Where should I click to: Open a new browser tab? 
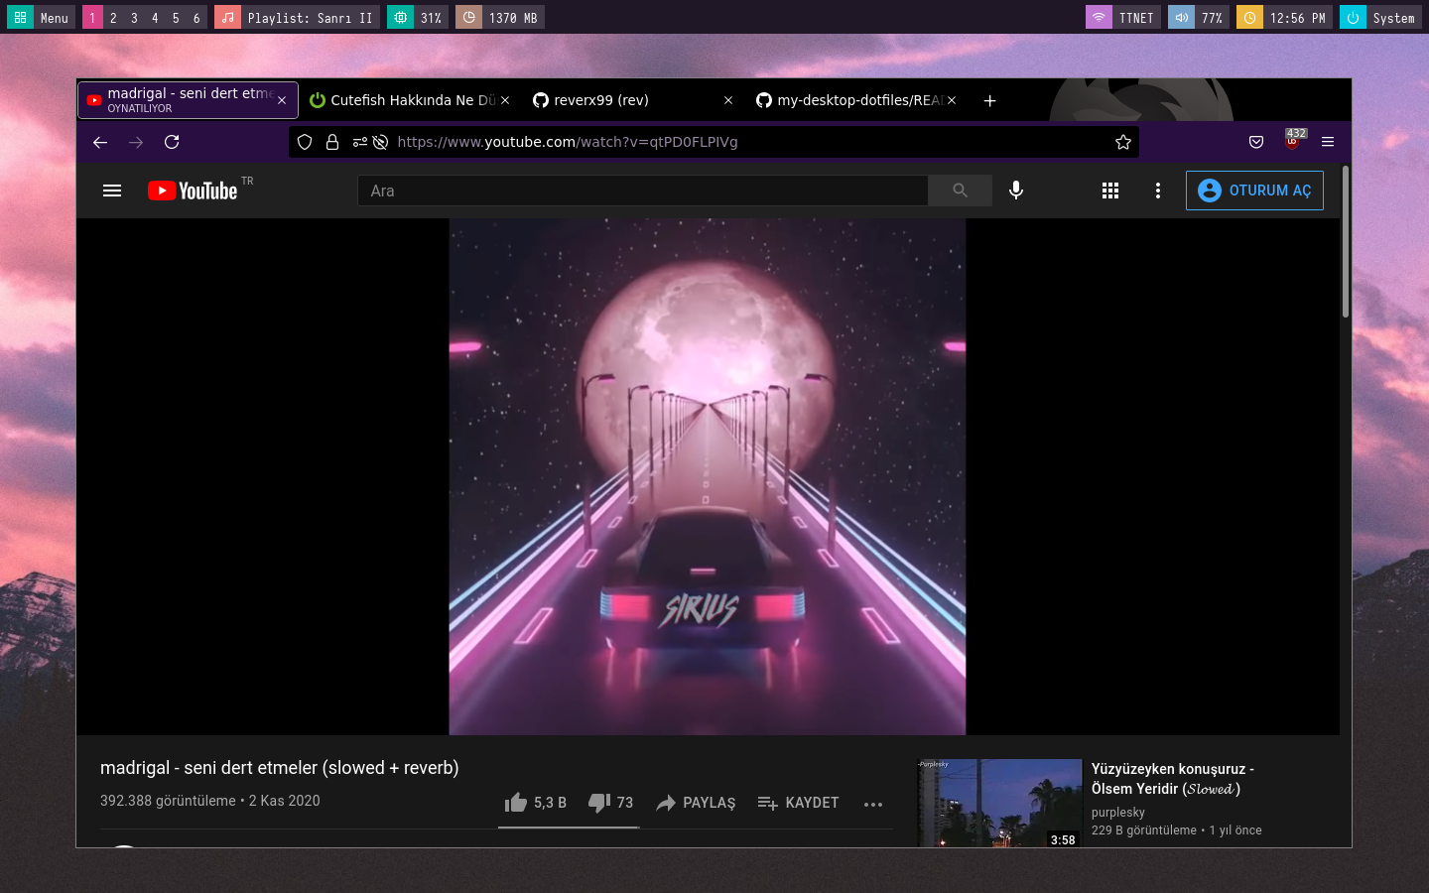[989, 100]
